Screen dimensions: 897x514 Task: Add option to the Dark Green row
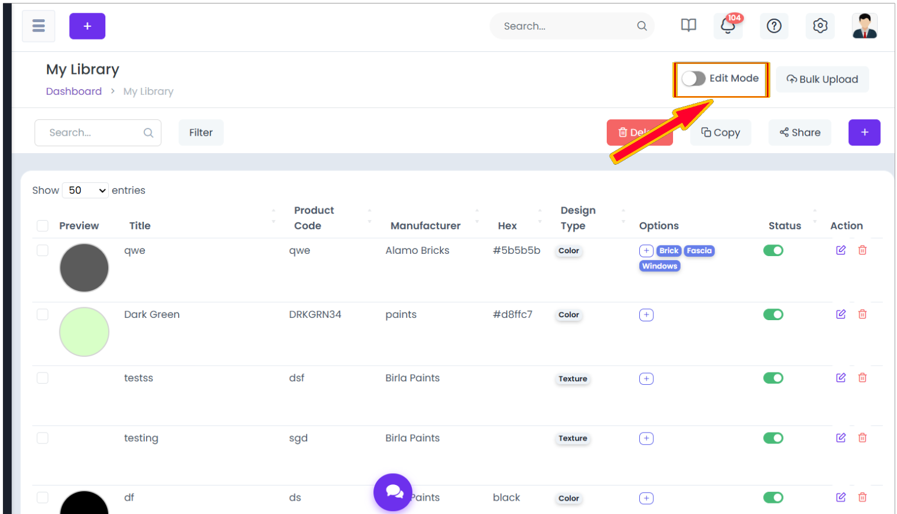pyautogui.click(x=646, y=315)
